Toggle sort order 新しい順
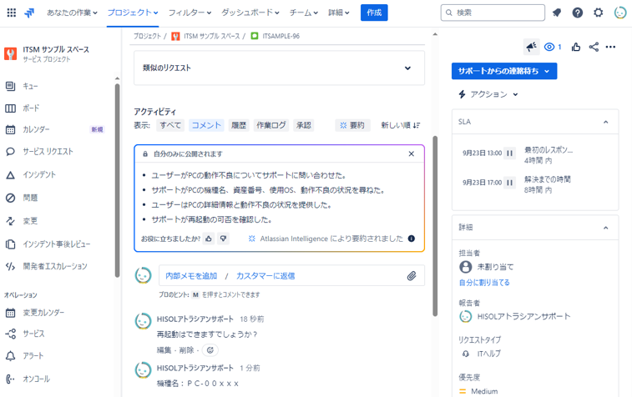This screenshot has width=632, height=397. coord(401,125)
